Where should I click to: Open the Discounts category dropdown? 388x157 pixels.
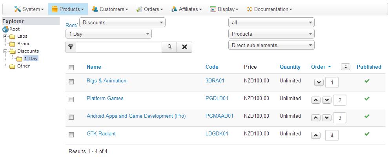coord(122,22)
